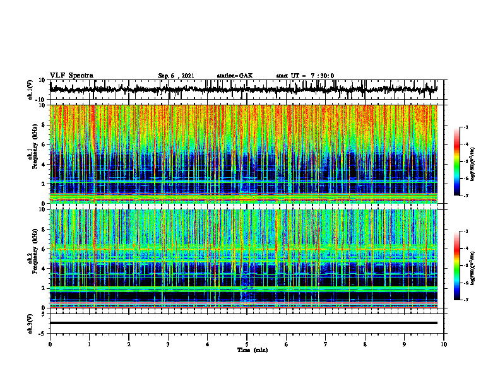Viewport: 500px width, 386px height.
Task: Click the ch.2 spectrogram plot area
Action: (244, 259)
